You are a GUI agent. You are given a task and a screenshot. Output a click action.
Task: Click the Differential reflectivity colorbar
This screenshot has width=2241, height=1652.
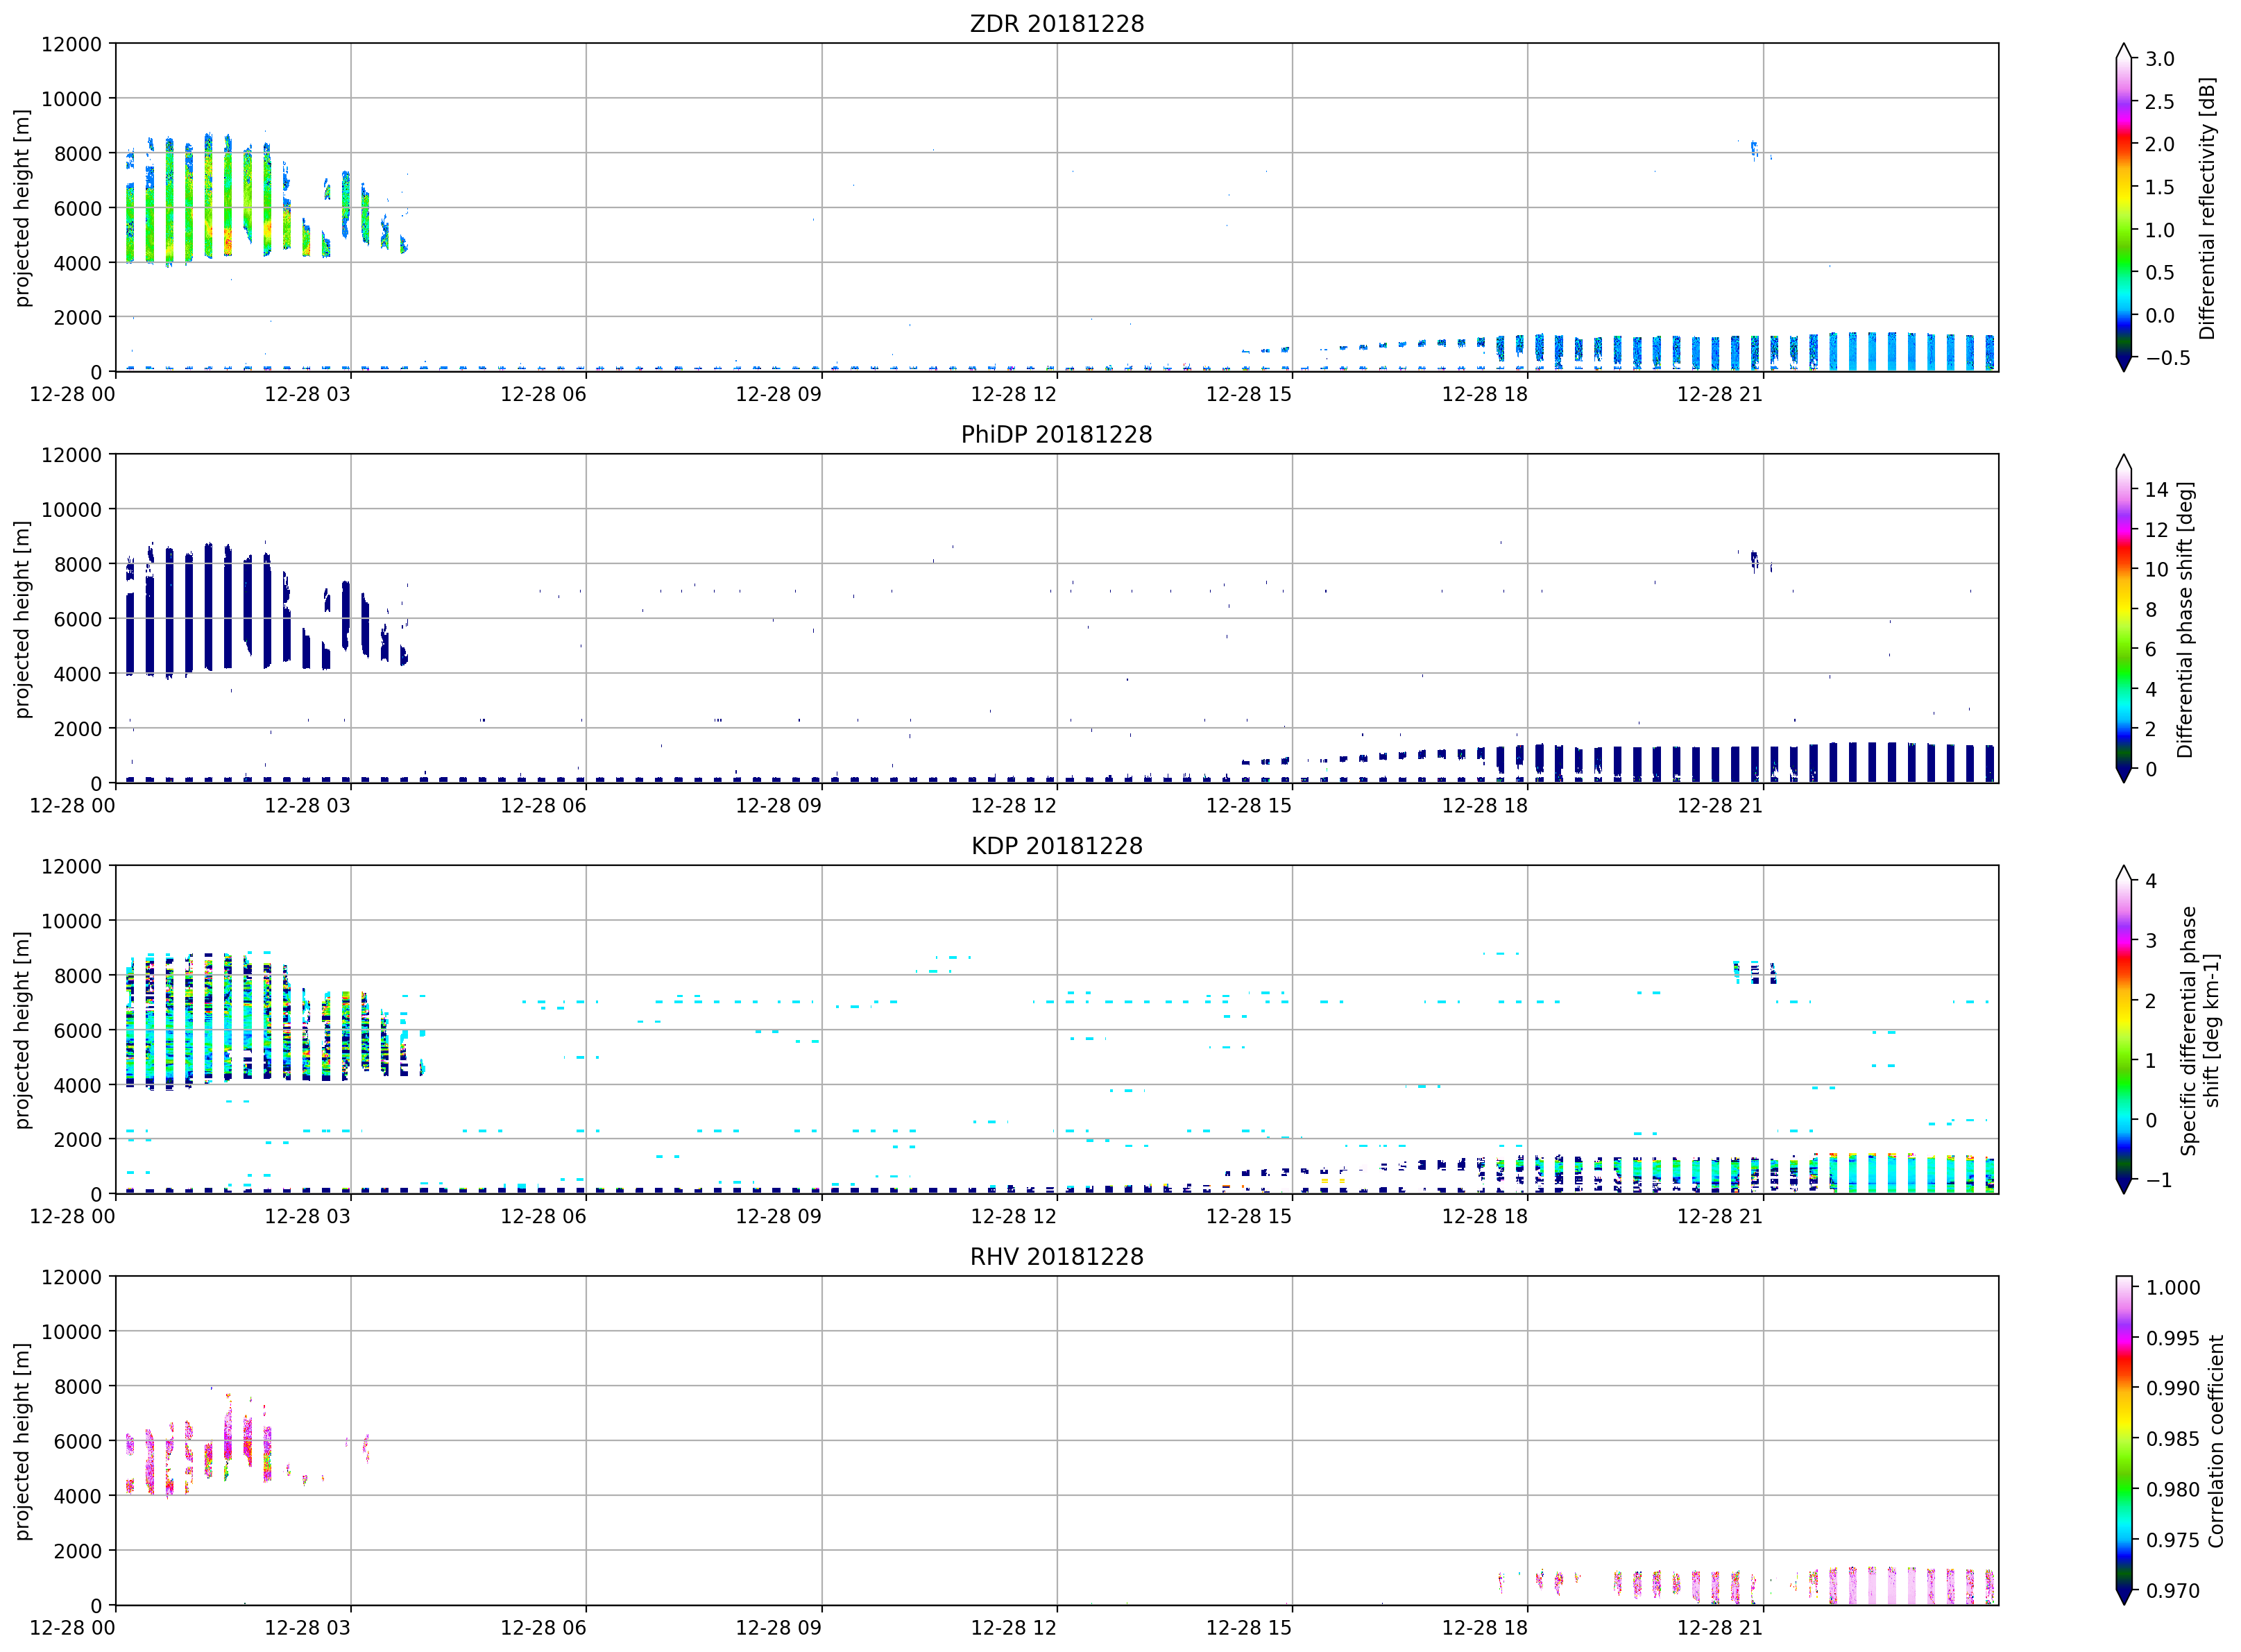pos(2123,207)
